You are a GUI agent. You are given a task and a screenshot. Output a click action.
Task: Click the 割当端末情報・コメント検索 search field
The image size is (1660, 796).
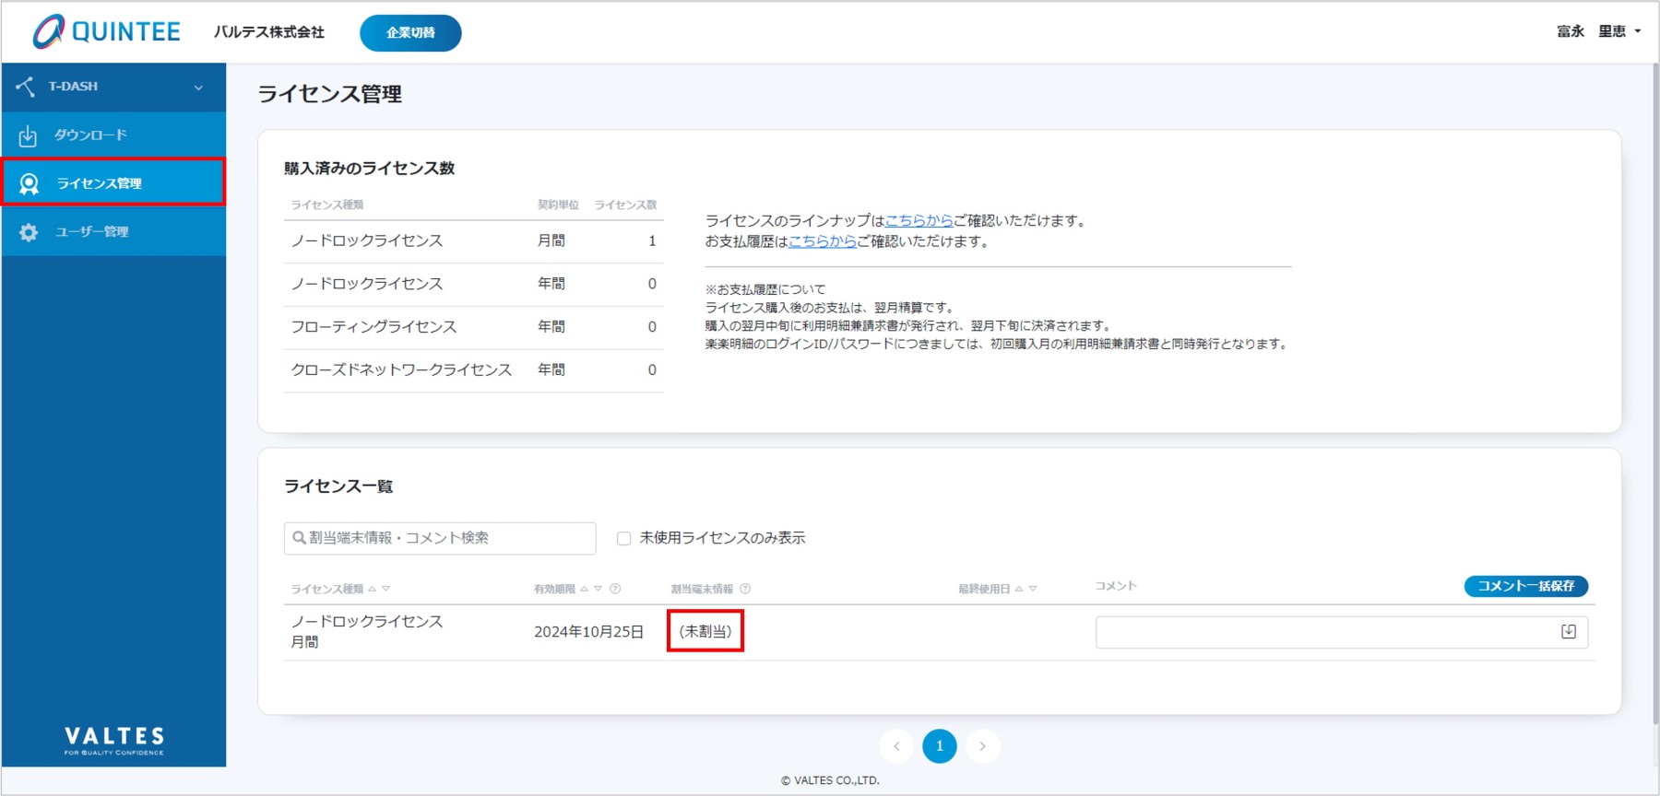click(x=440, y=538)
